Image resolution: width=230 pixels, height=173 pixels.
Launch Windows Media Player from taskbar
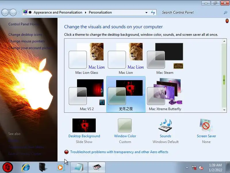(x=60, y=168)
